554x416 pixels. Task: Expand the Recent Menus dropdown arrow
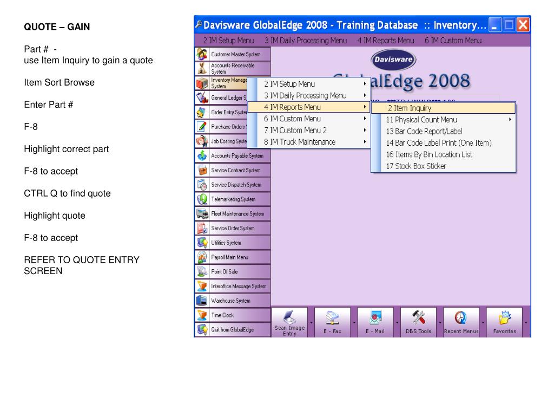(483, 323)
